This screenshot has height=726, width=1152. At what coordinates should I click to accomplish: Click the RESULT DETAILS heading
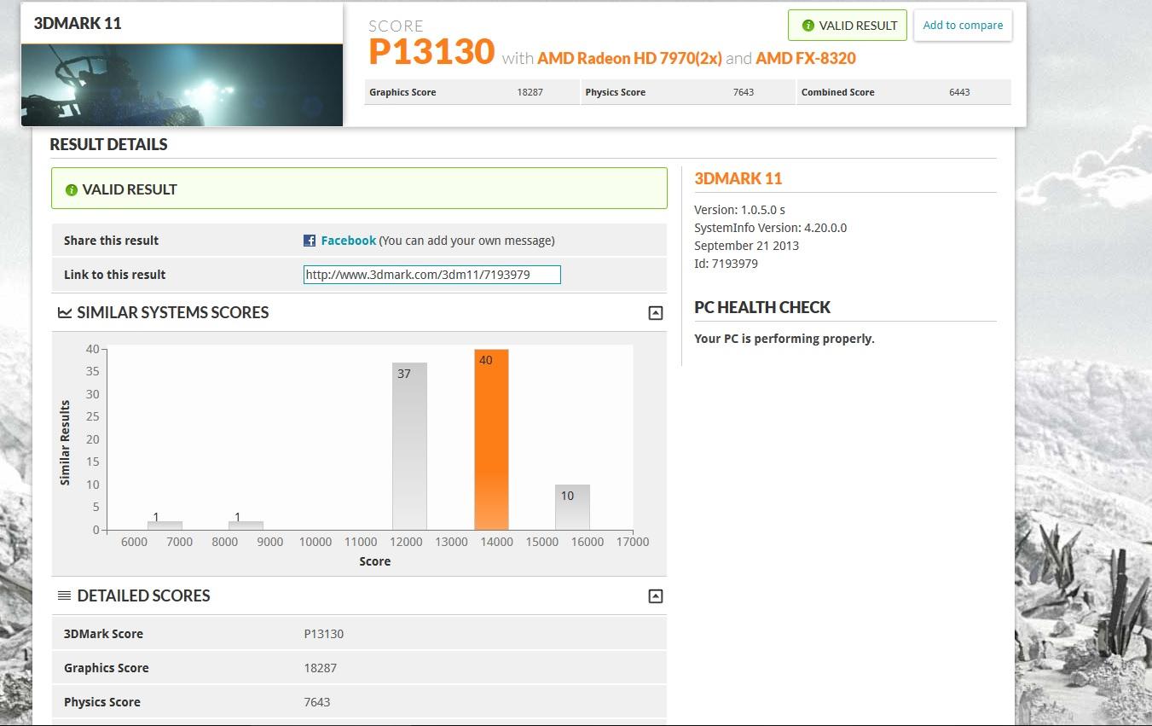click(108, 144)
